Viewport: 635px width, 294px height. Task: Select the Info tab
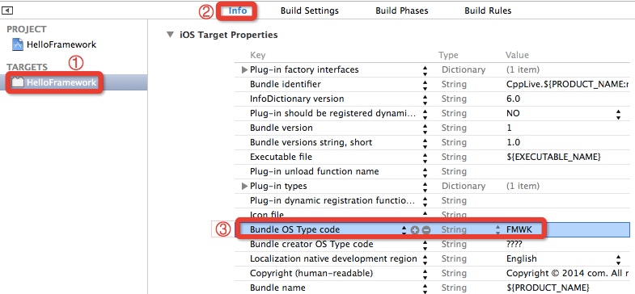coord(238,10)
